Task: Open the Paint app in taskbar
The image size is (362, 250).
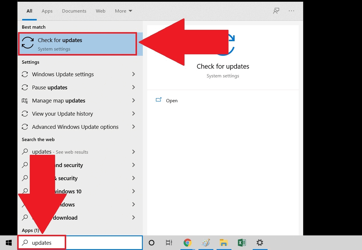Action: coord(205,243)
